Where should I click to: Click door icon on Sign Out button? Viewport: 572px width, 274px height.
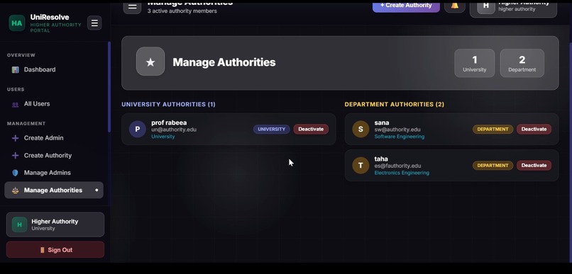pos(42,250)
